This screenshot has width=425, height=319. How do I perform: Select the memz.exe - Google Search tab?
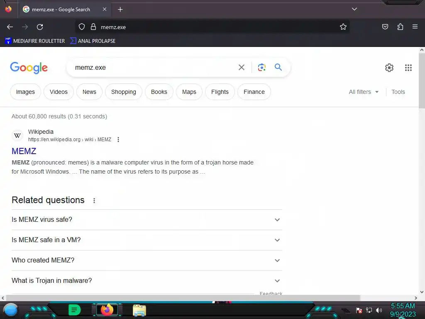coord(64,9)
